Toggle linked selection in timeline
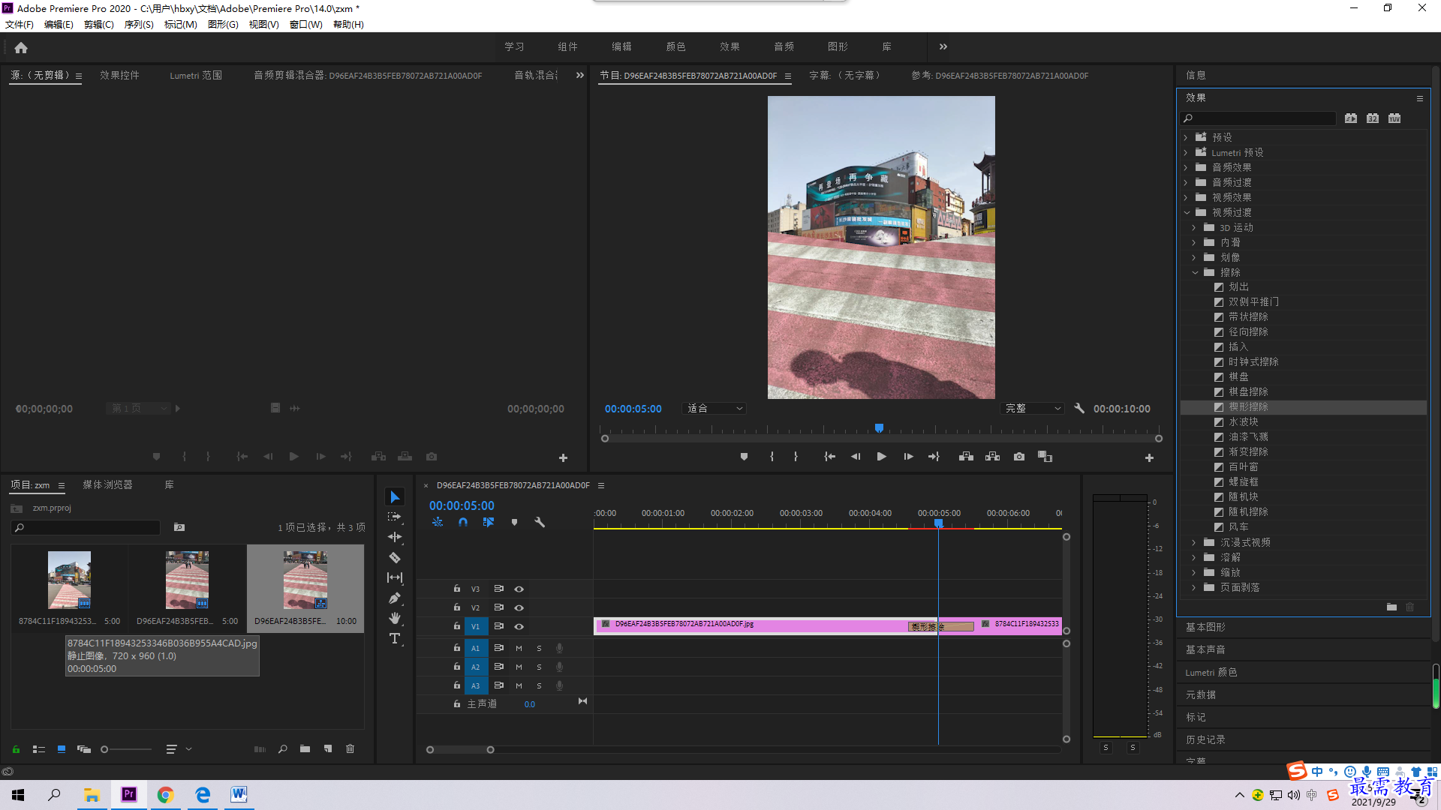This screenshot has width=1441, height=810. 489,522
